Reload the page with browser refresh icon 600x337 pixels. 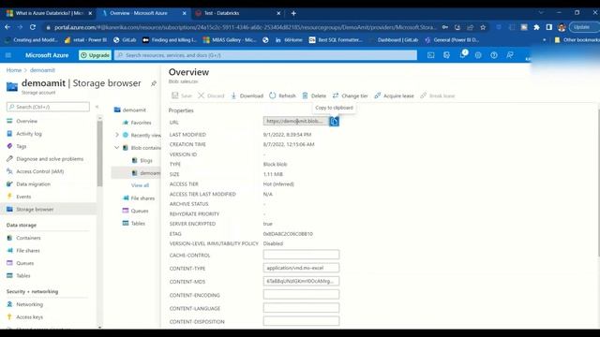[x=33, y=27]
